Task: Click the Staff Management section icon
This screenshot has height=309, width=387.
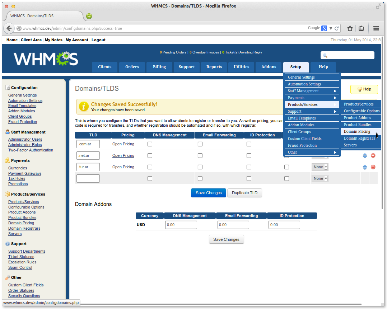Action: pos(8,132)
